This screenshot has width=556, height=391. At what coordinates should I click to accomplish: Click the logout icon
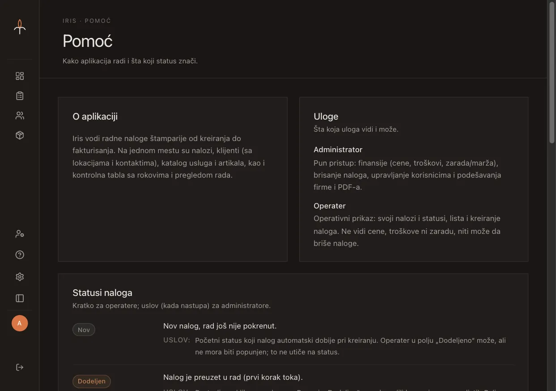20,367
